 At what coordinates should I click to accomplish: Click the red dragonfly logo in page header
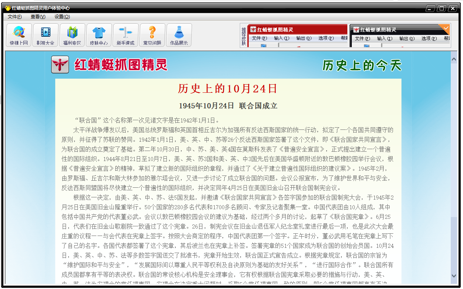(x=60, y=65)
